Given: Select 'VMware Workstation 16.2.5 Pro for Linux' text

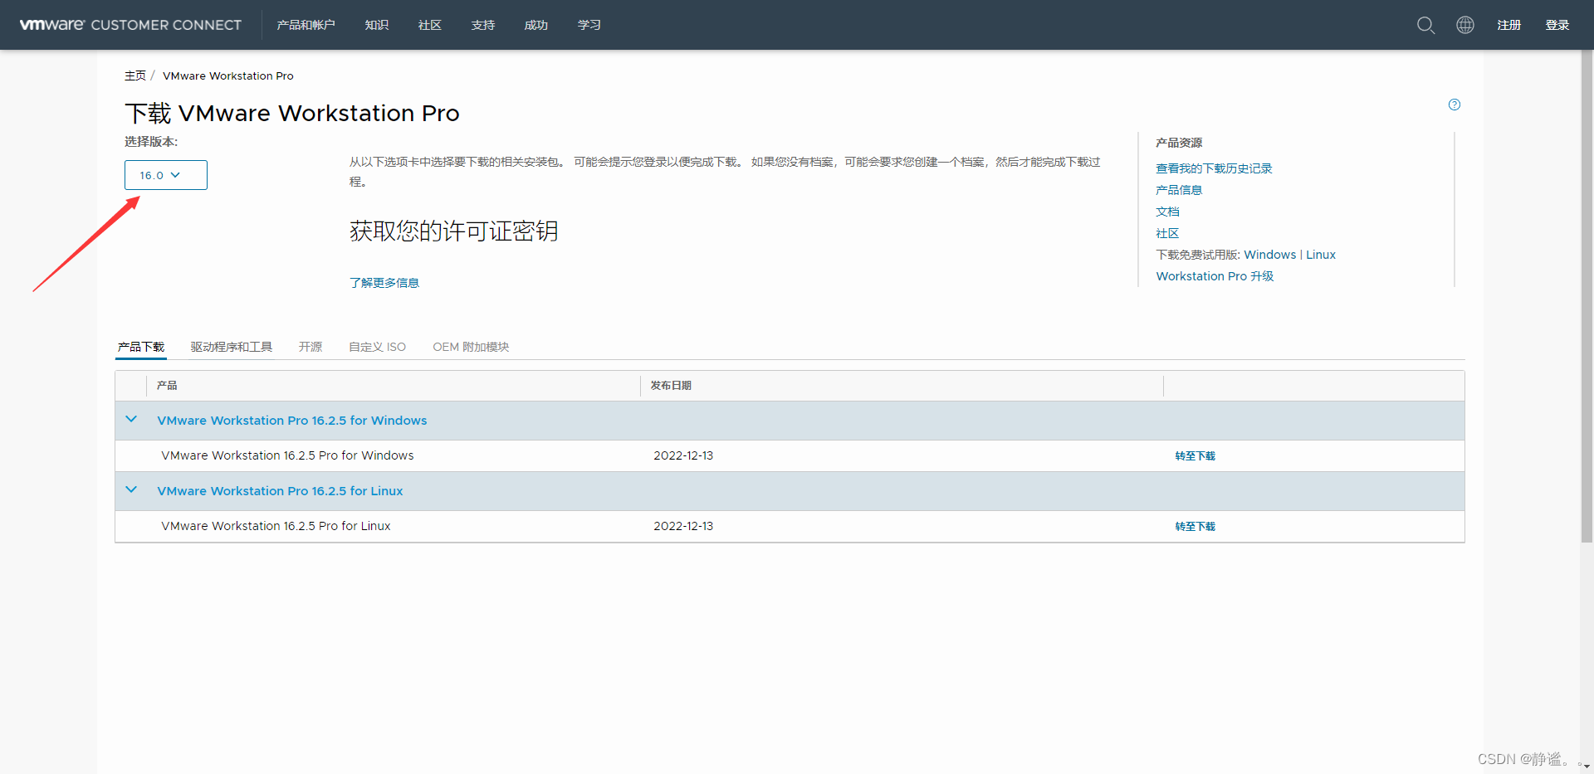Looking at the screenshot, I should [276, 526].
